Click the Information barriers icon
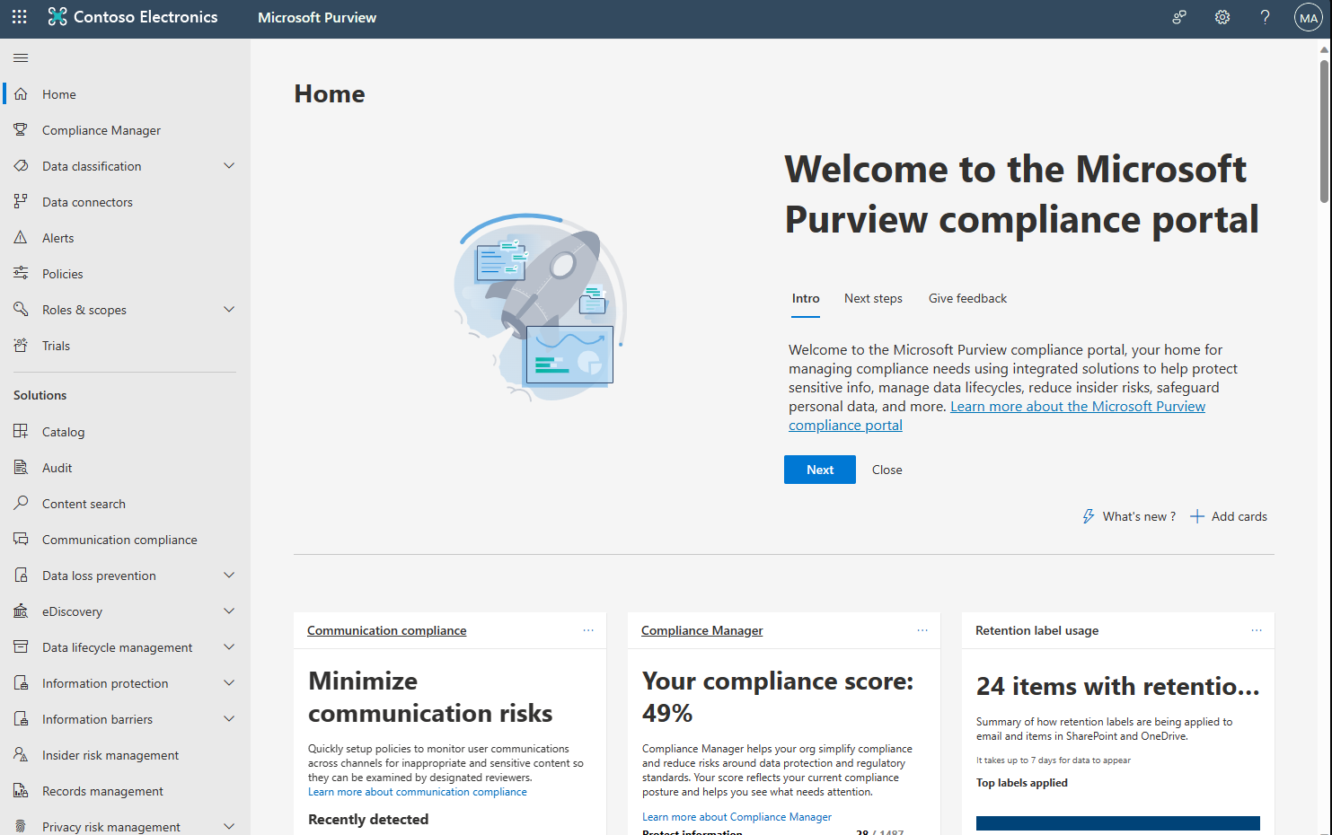This screenshot has width=1332, height=835. pyautogui.click(x=21, y=719)
